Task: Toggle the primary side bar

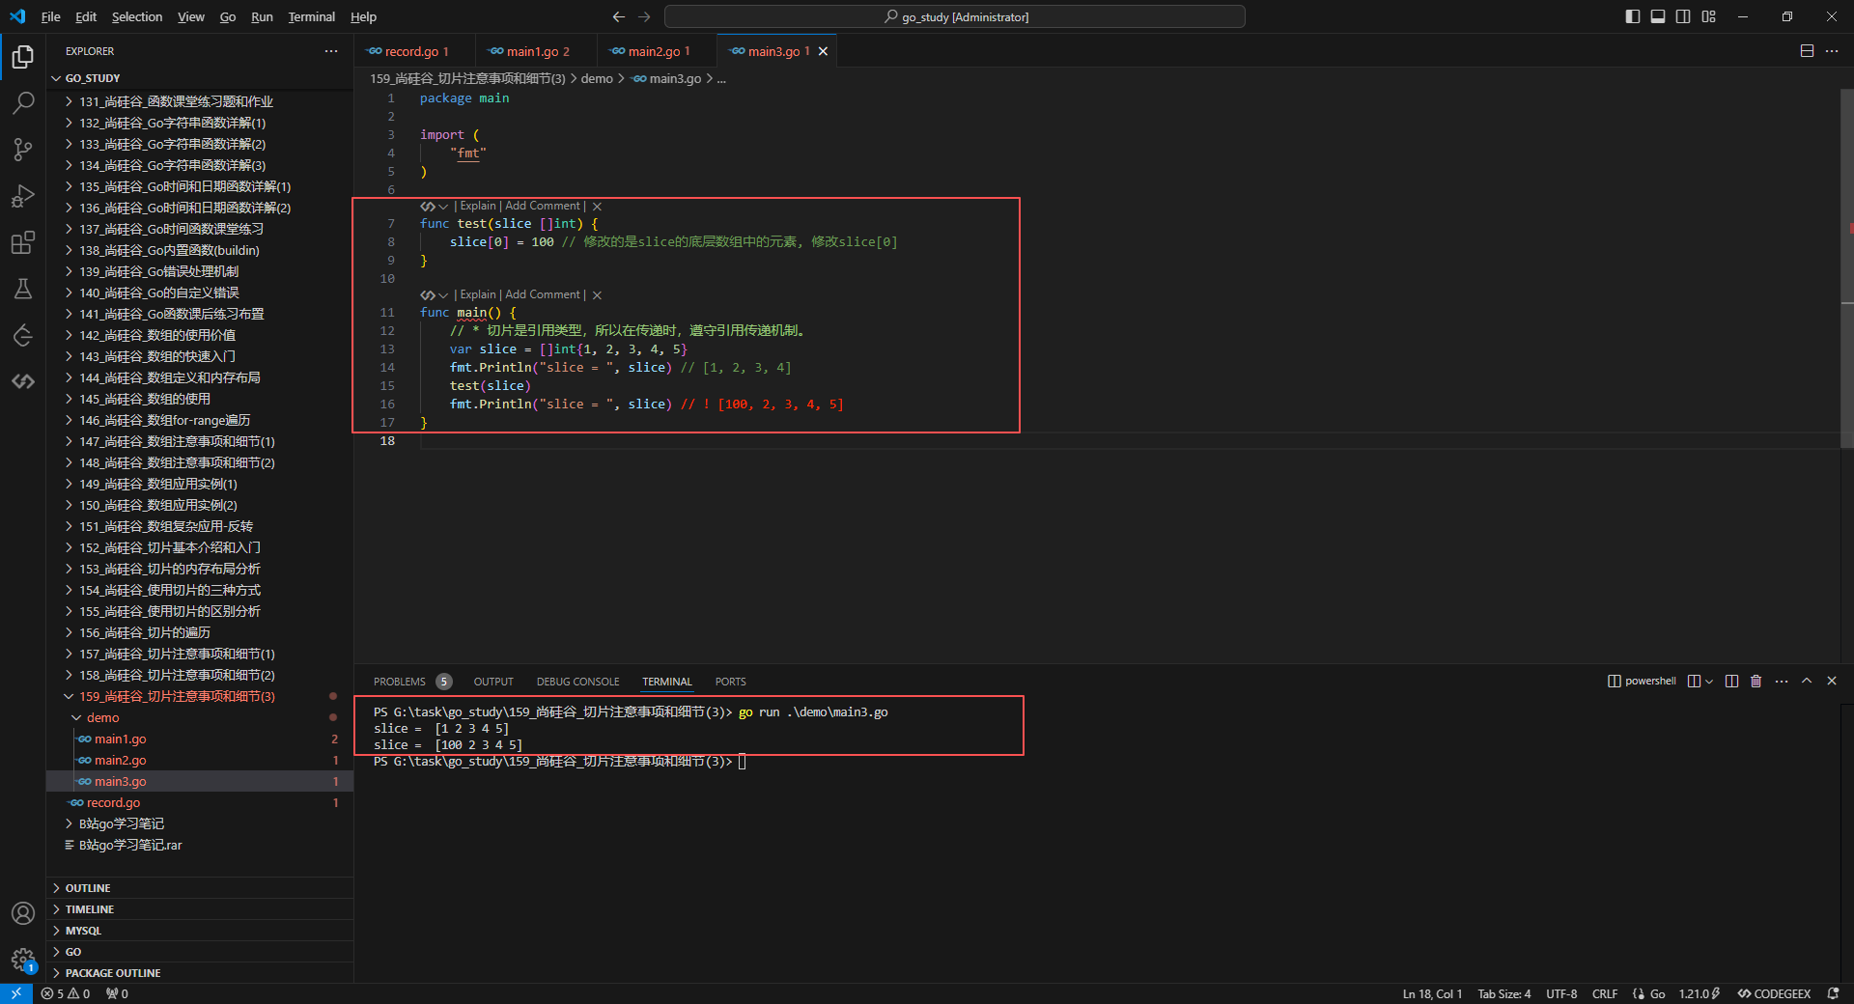Action: point(1633,16)
